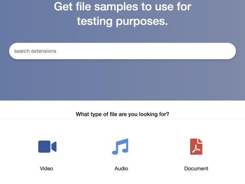This screenshot has width=245, height=184.
Task: Focus the search extensions input field
Action: [x=122, y=51]
